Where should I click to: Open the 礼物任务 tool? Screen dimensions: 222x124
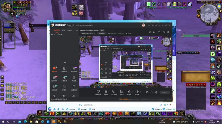[54, 88]
